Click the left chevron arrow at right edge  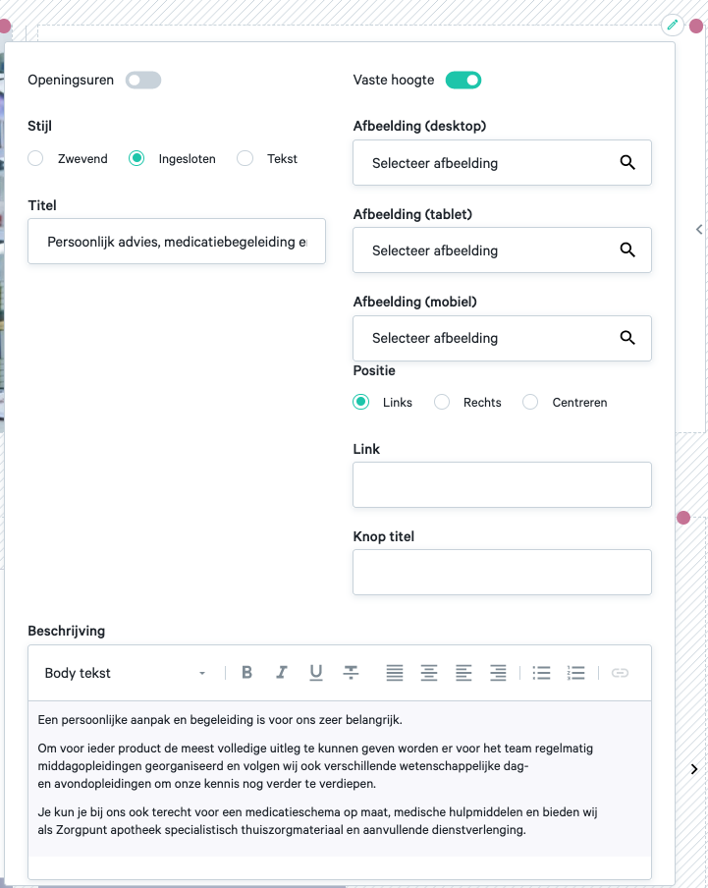point(699,229)
